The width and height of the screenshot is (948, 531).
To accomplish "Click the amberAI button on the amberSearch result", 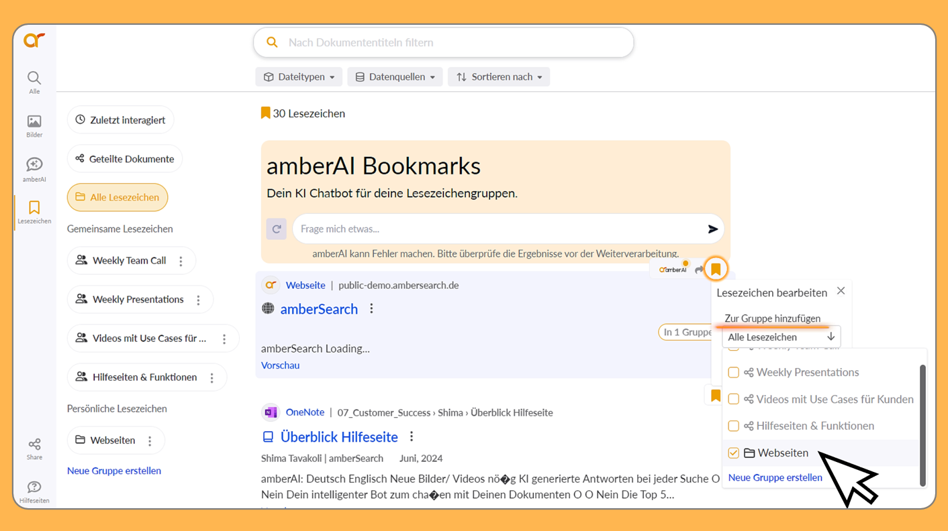I will point(673,269).
